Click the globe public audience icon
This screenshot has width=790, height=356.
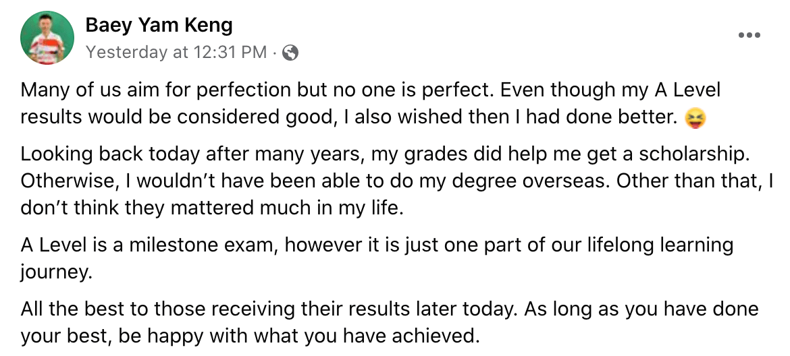click(x=290, y=52)
